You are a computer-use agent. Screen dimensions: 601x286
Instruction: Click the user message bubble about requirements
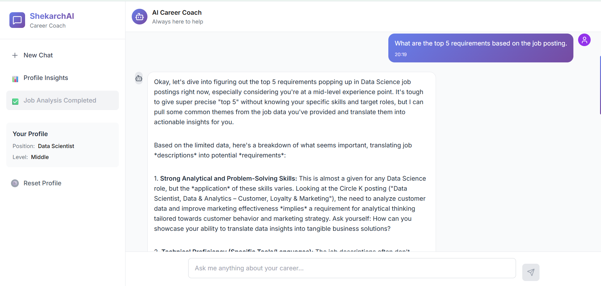(481, 48)
